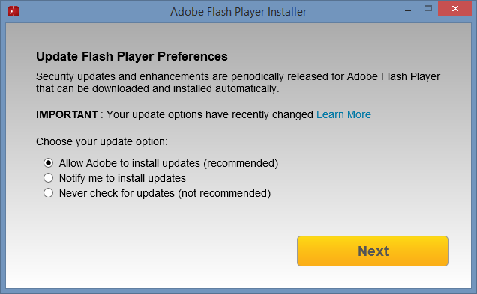The width and height of the screenshot is (477, 294).
Task: Click 'that can be downloaded and installed automatically' line
Action: [x=157, y=88]
